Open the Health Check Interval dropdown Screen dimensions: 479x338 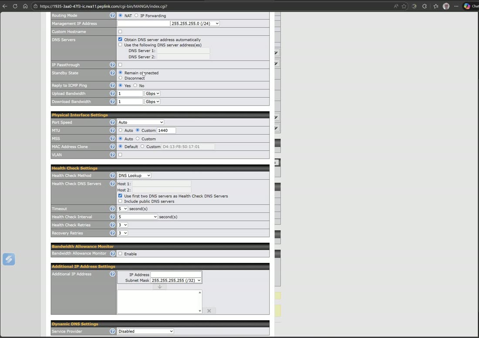click(x=138, y=217)
